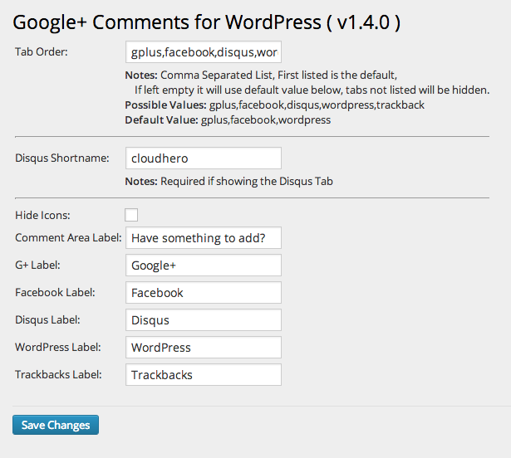Click the 'Default Value' line of text
The width and height of the screenshot is (511, 458).
point(228,120)
